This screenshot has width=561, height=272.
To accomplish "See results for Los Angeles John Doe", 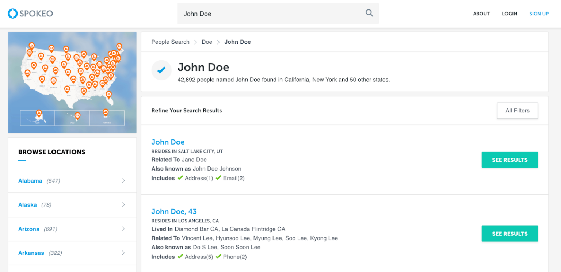I will (510, 234).
